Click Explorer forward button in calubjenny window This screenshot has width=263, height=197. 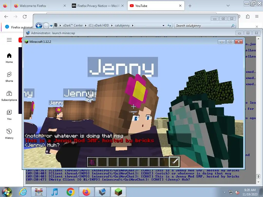click(46, 26)
